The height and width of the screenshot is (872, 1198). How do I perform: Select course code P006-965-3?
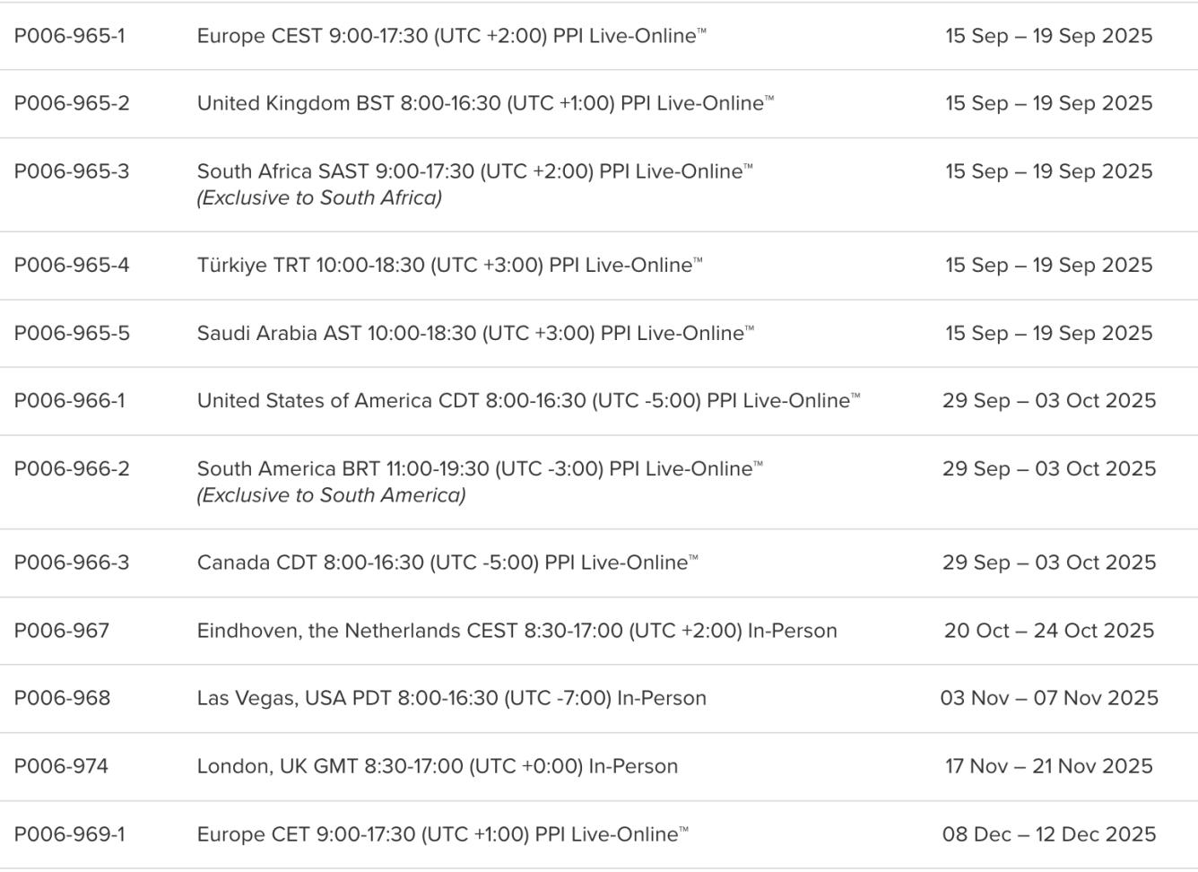click(x=72, y=171)
